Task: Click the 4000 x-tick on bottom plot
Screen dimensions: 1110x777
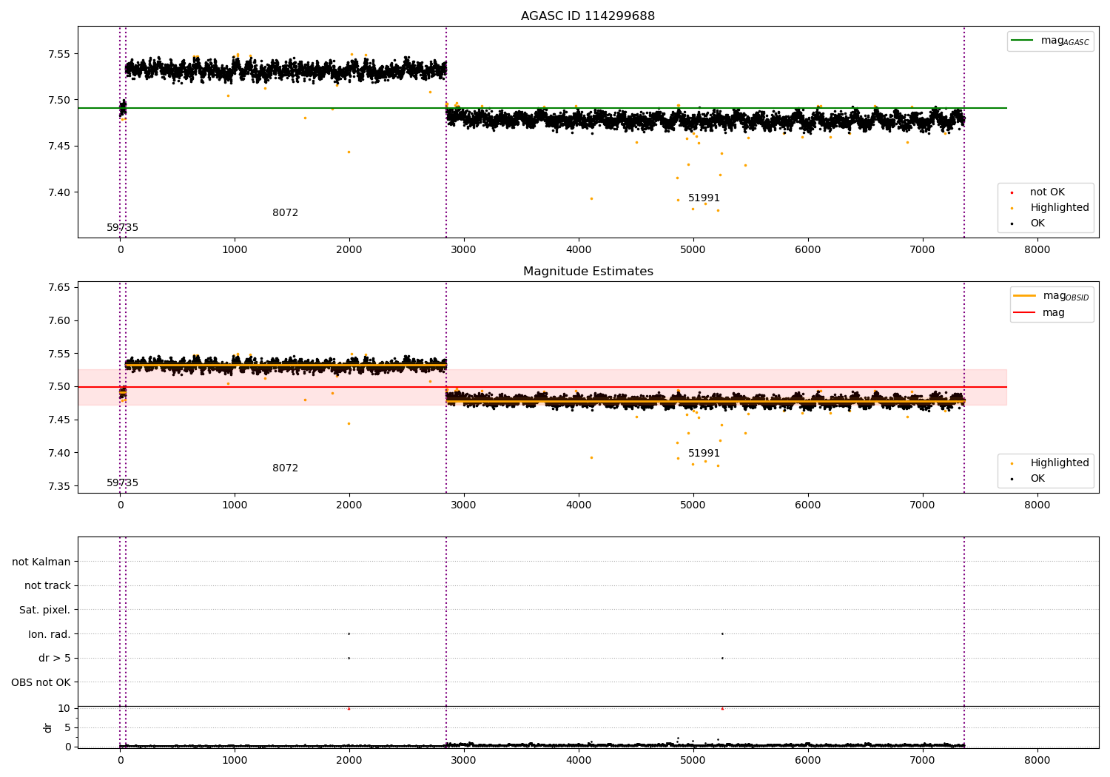Action: point(579,760)
